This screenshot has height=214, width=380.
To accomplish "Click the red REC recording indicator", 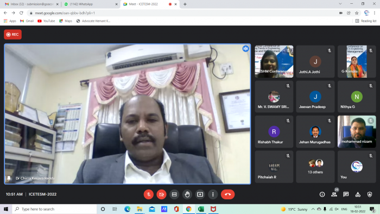I will pos(12,34).
